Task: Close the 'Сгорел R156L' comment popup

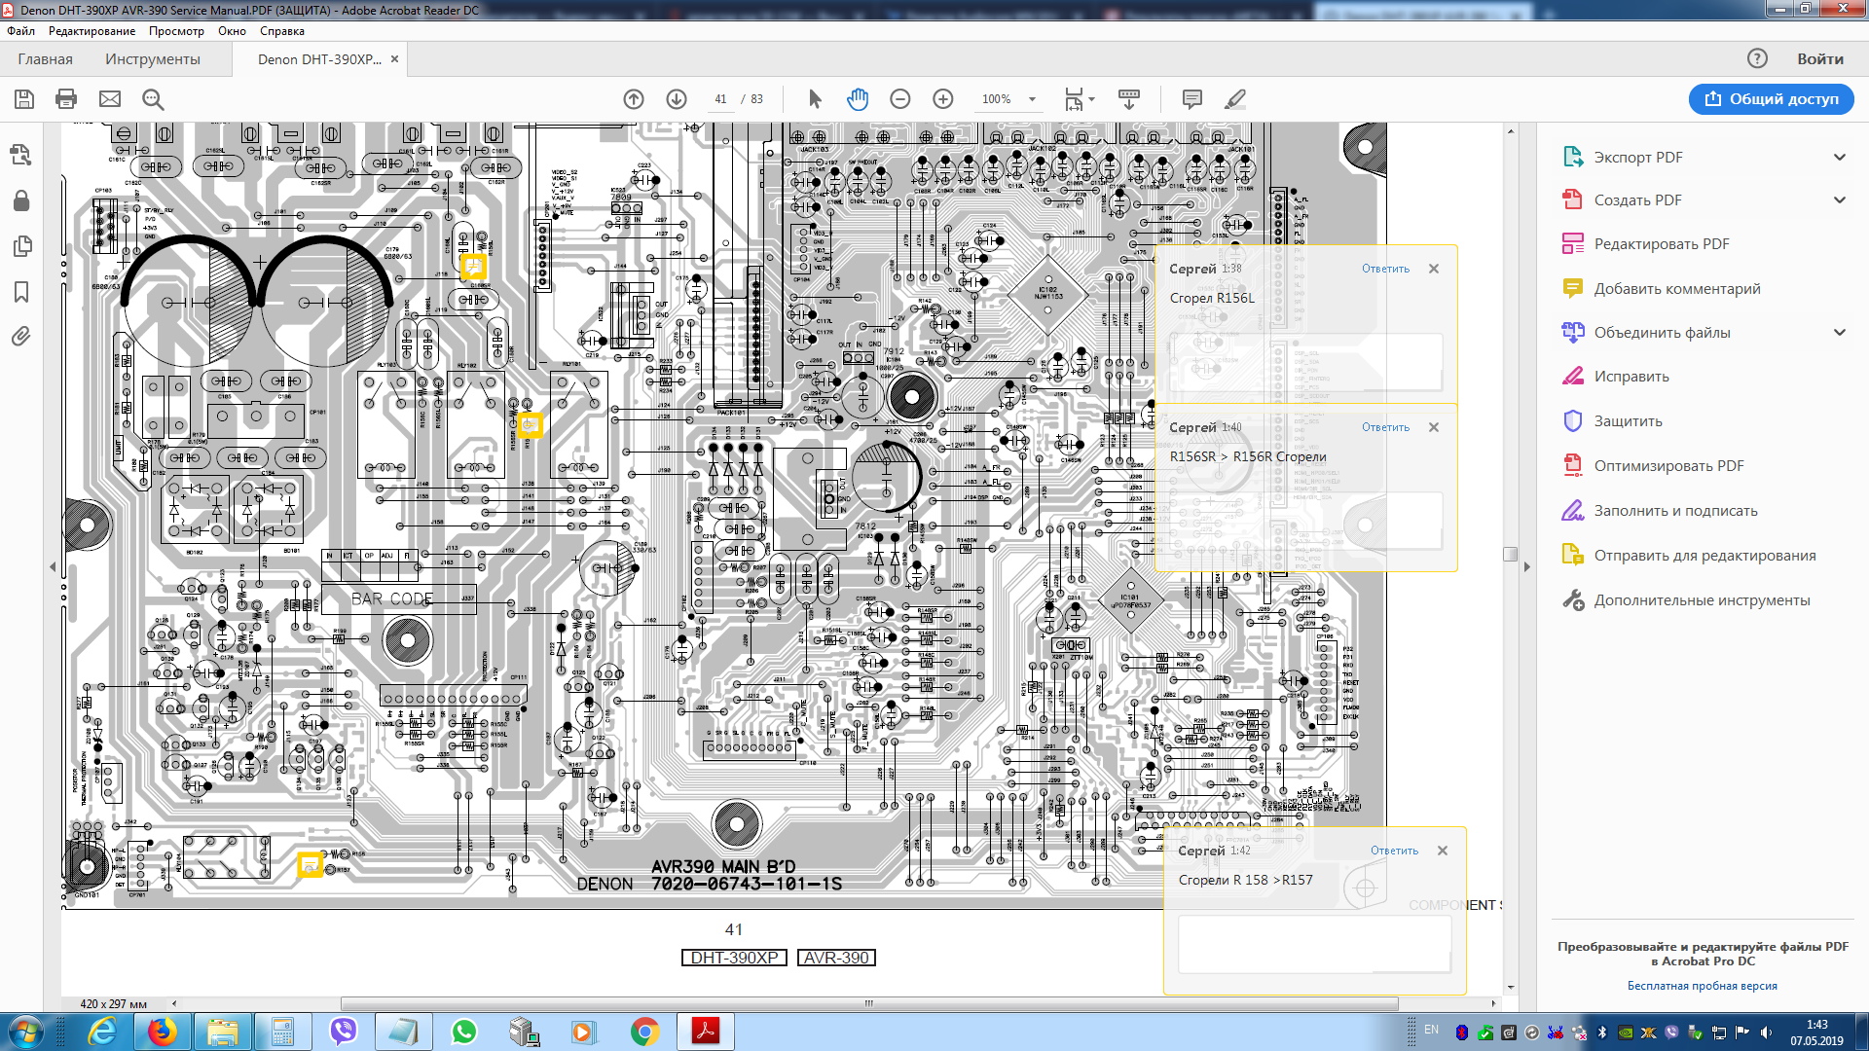Action: click(1434, 269)
